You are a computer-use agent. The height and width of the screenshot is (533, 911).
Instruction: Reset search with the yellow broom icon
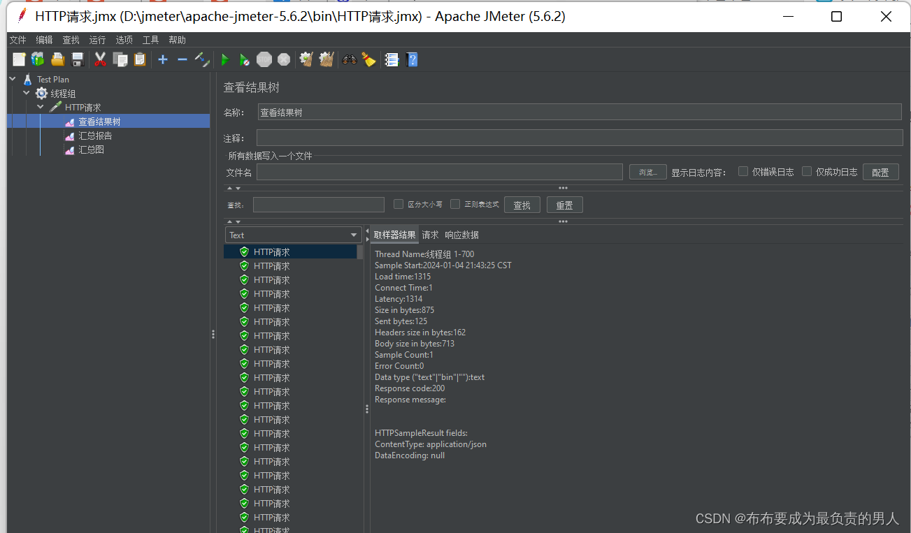click(x=368, y=59)
